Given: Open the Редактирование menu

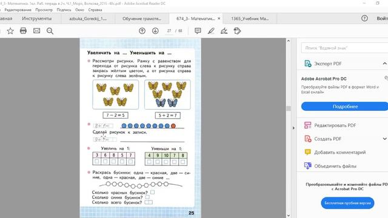Looking at the screenshot, I should point(18,10).
